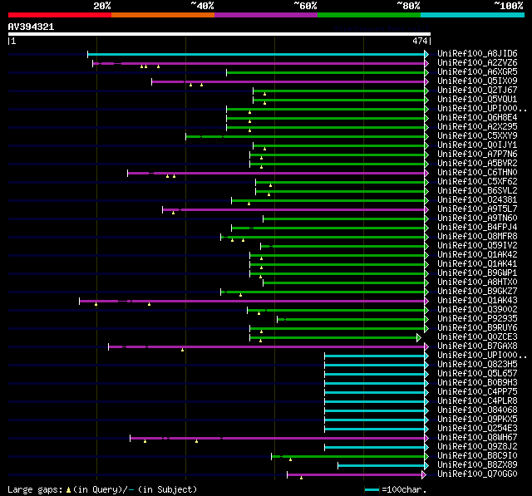Select label UniRef100_O24381
This screenshot has width=532, height=496.
click(477, 200)
